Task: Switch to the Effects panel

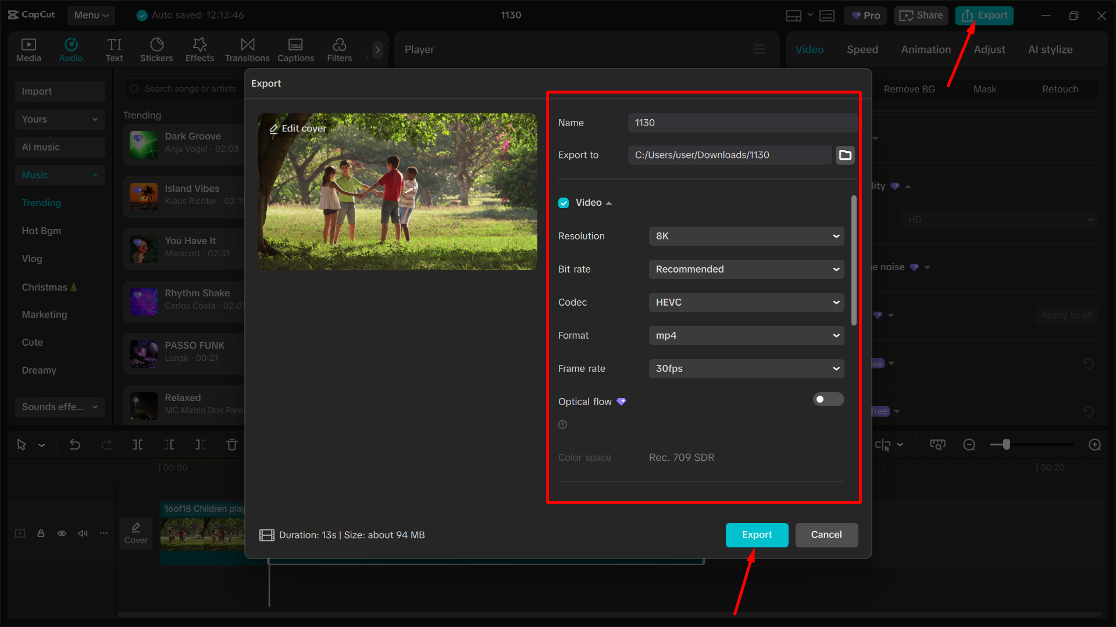Action: point(199,49)
